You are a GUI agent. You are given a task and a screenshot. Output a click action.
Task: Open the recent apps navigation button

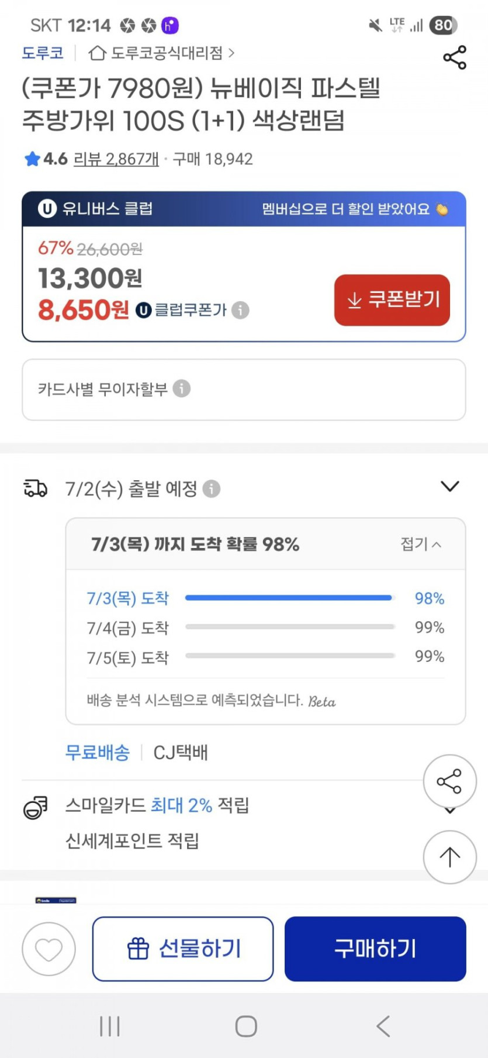(110, 1026)
